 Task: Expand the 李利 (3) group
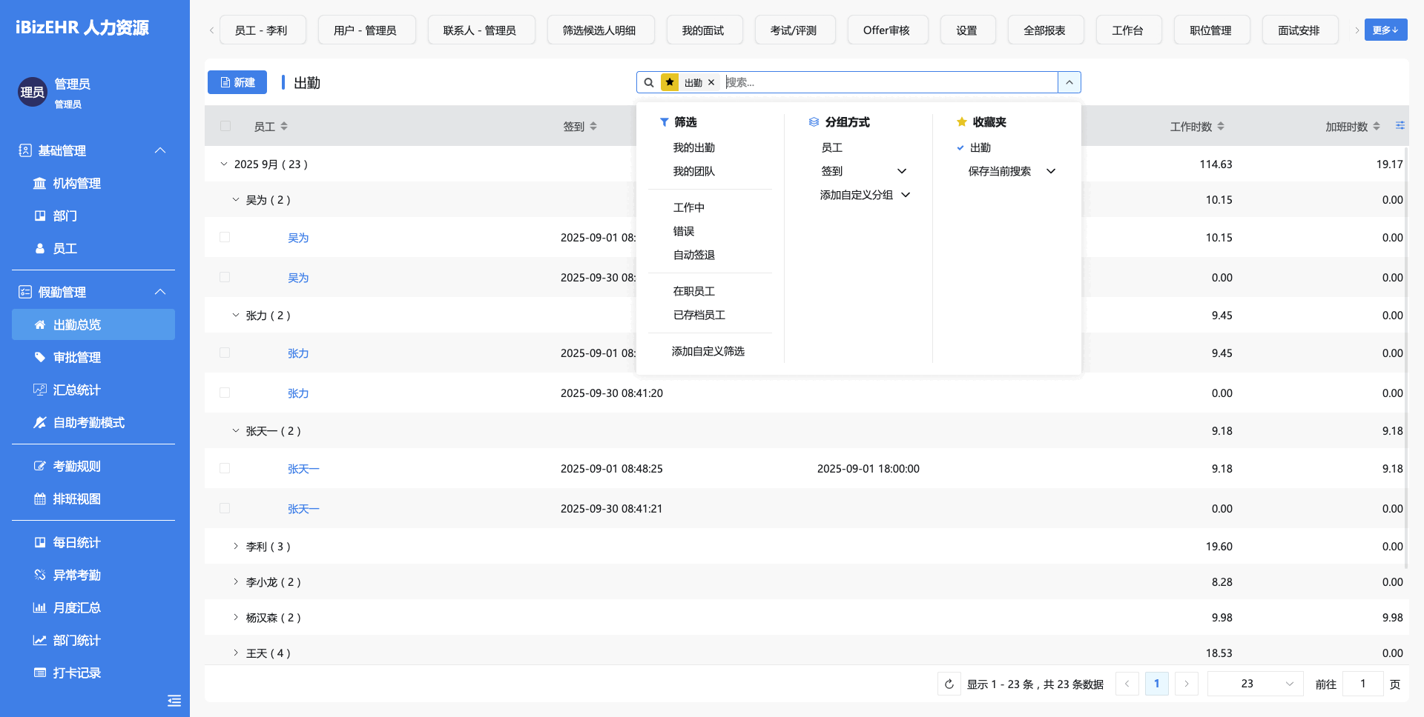236,547
